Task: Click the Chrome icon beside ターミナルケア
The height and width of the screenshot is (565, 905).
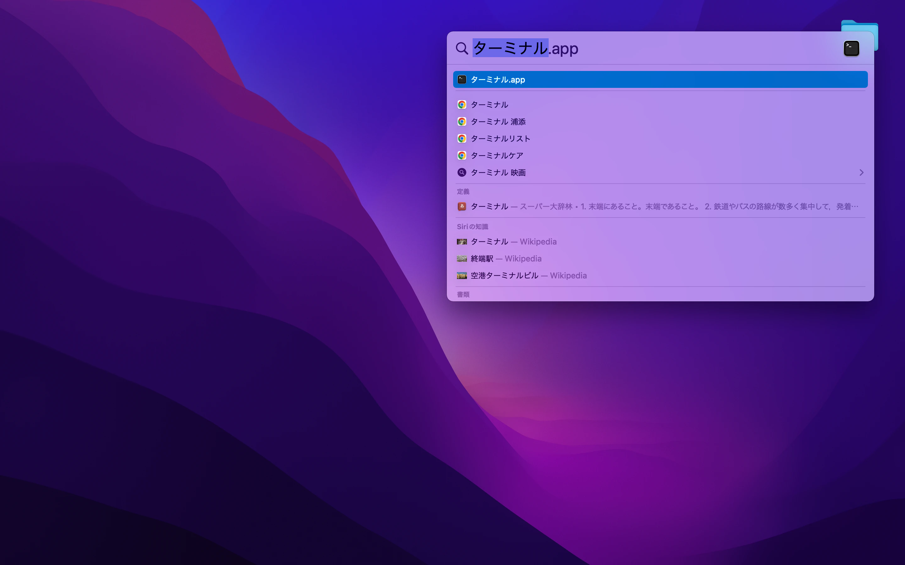Action: 462,155
